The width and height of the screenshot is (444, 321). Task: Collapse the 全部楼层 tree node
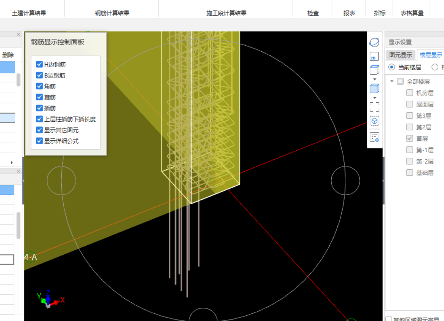392,81
